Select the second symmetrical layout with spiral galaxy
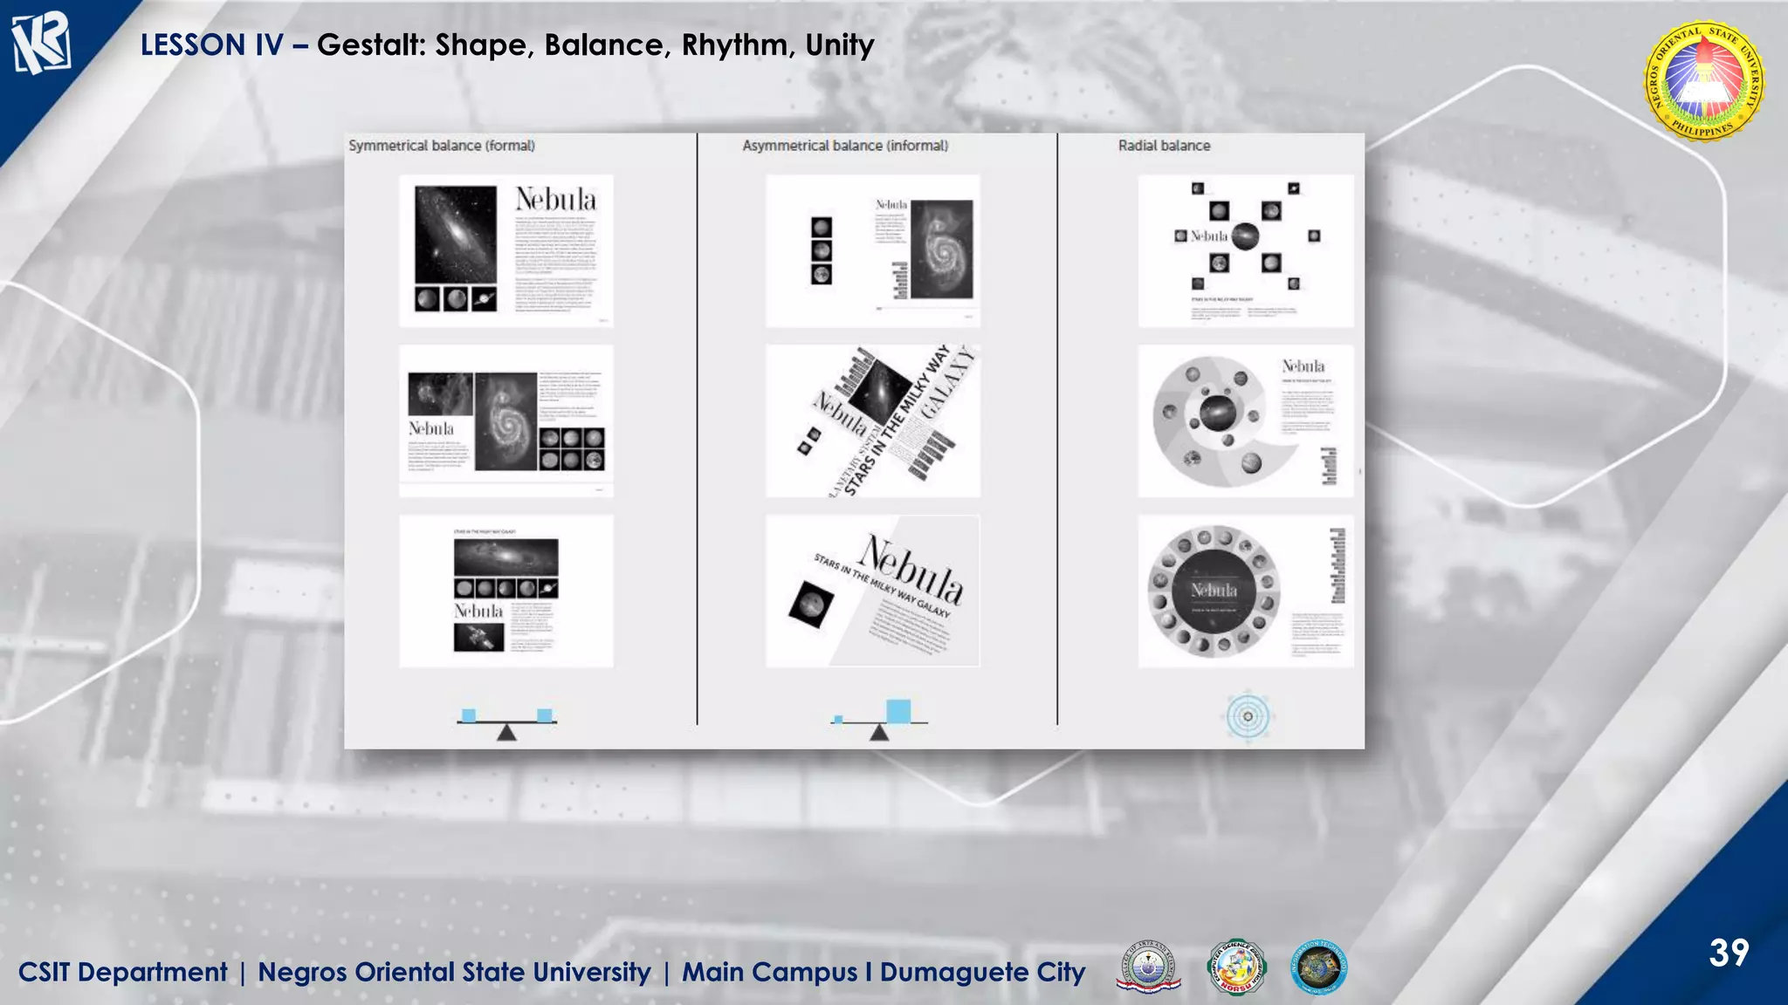 point(506,421)
